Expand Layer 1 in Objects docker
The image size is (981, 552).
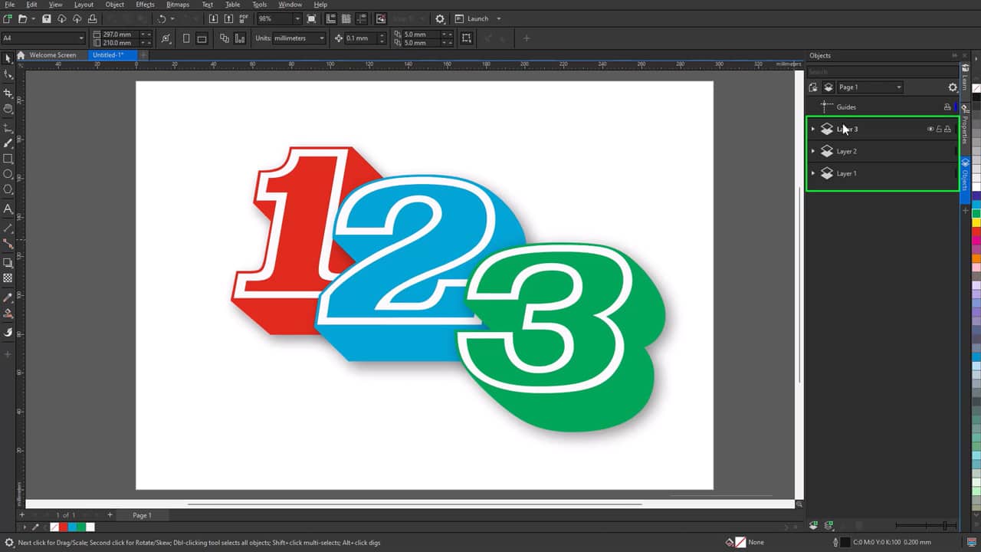pyautogui.click(x=813, y=173)
